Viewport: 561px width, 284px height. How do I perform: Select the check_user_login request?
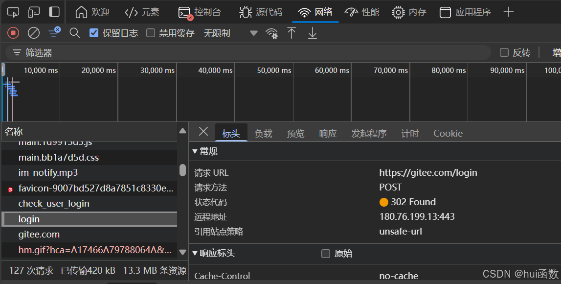coord(90,203)
